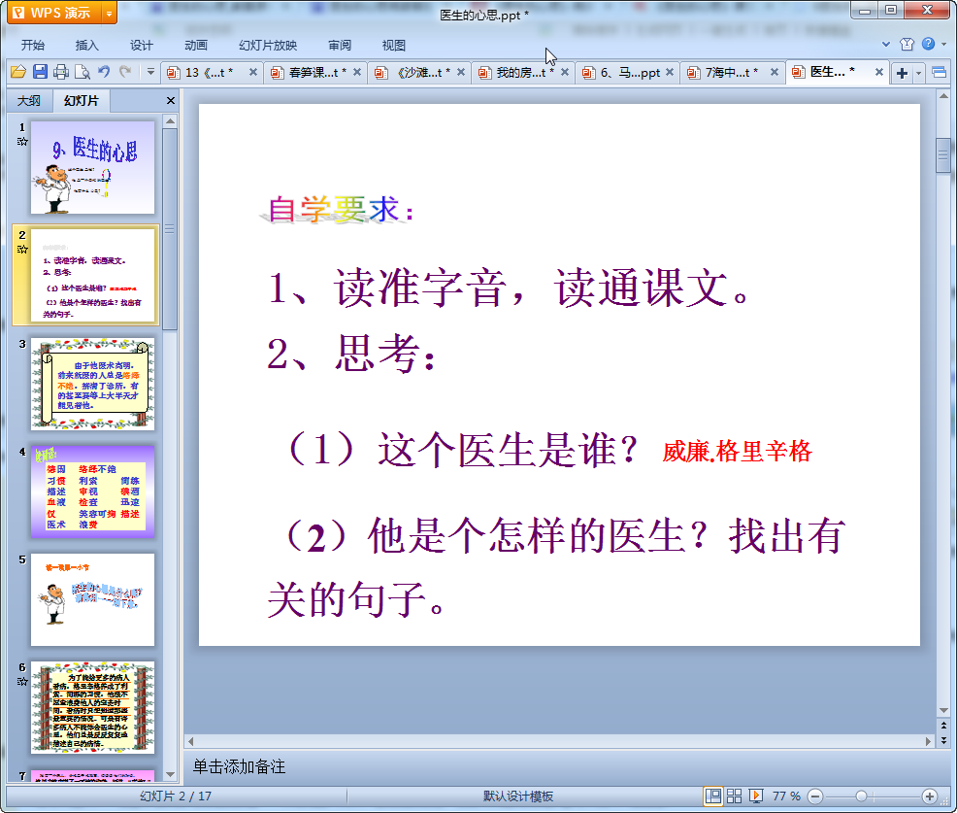Open the 设计 ribbon tab
This screenshot has height=813, width=957.
pos(141,46)
